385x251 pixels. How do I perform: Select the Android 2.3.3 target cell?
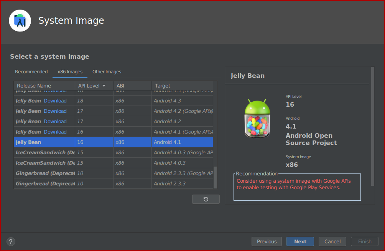(x=182, y=183)
